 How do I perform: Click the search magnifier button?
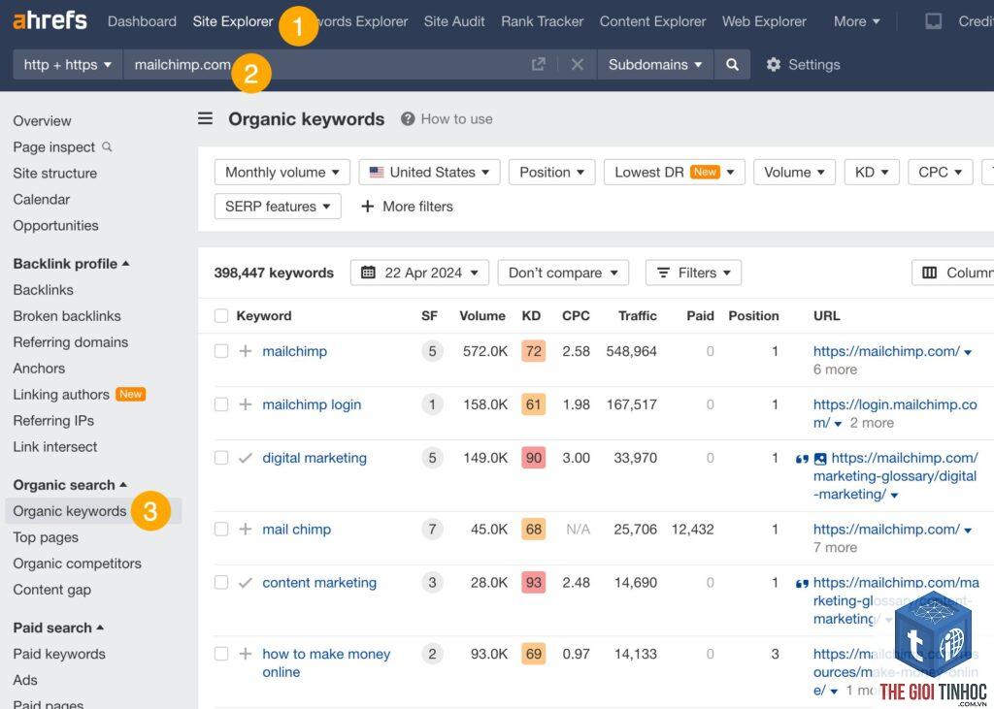pos(732,64)
